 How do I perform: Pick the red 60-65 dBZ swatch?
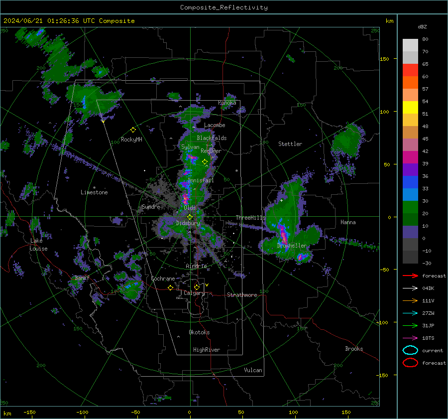[x=410, y=70]
